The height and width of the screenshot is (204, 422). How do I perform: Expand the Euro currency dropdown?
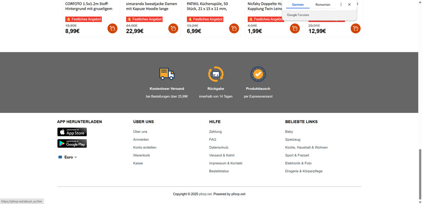68,157
